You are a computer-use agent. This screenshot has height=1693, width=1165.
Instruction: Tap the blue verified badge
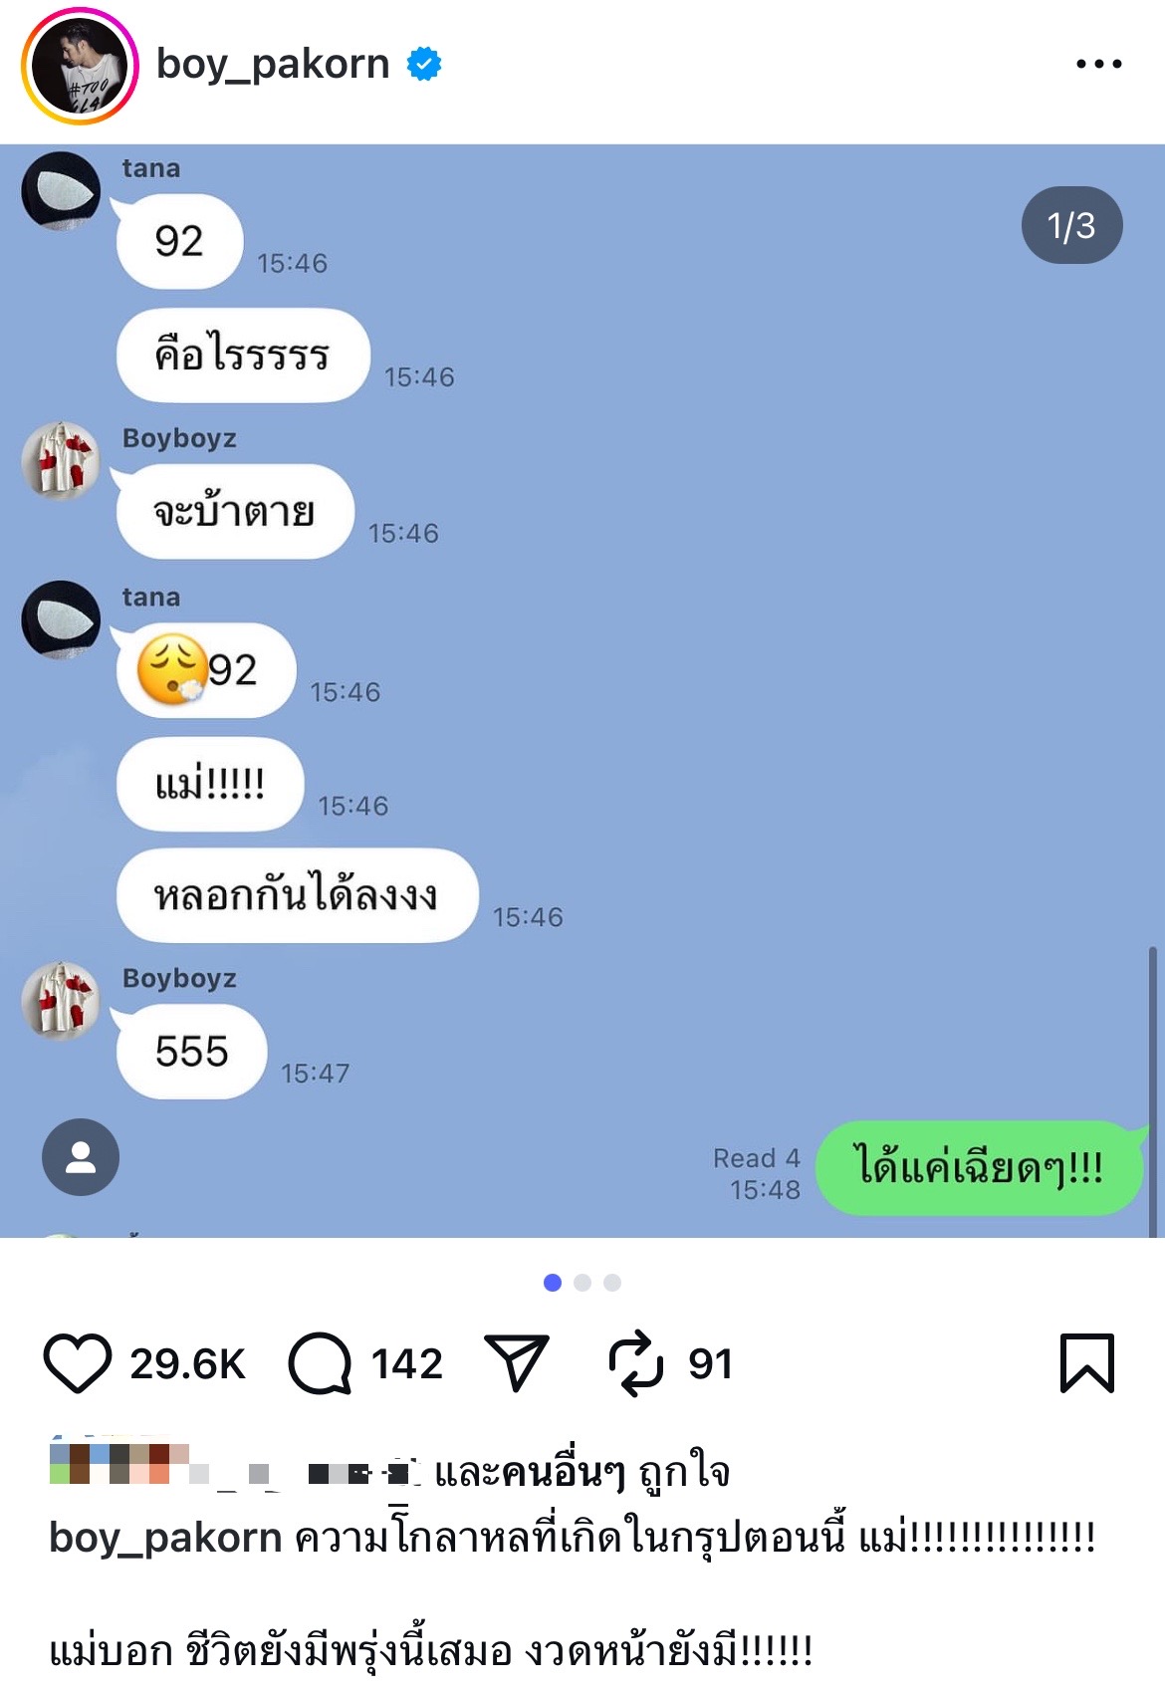coord(424,64)
